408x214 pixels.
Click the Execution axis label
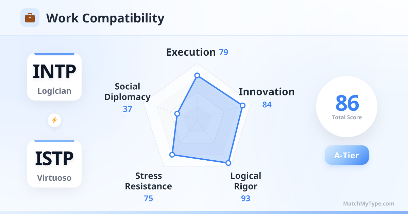click(191, 52)
